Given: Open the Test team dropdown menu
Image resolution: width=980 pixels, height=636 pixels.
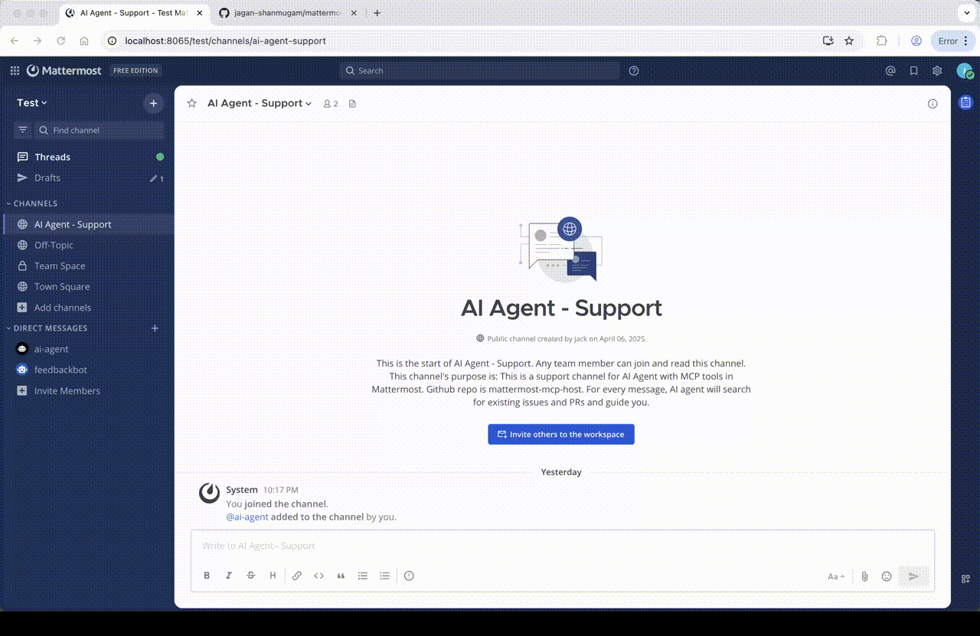Looking at the screenshot, I should pos(32,103).
